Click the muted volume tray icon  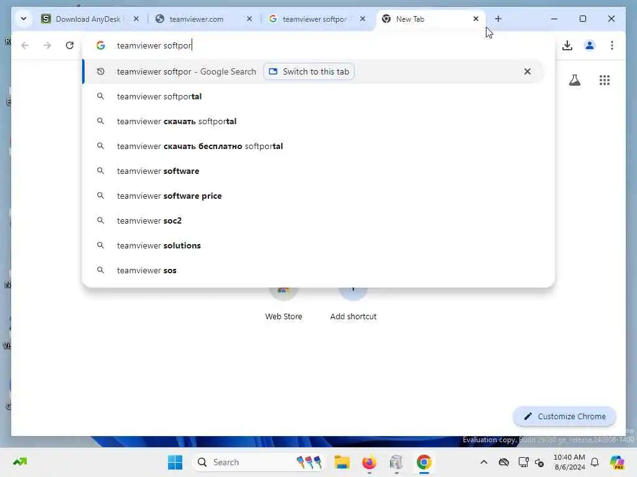click(539, 462)
